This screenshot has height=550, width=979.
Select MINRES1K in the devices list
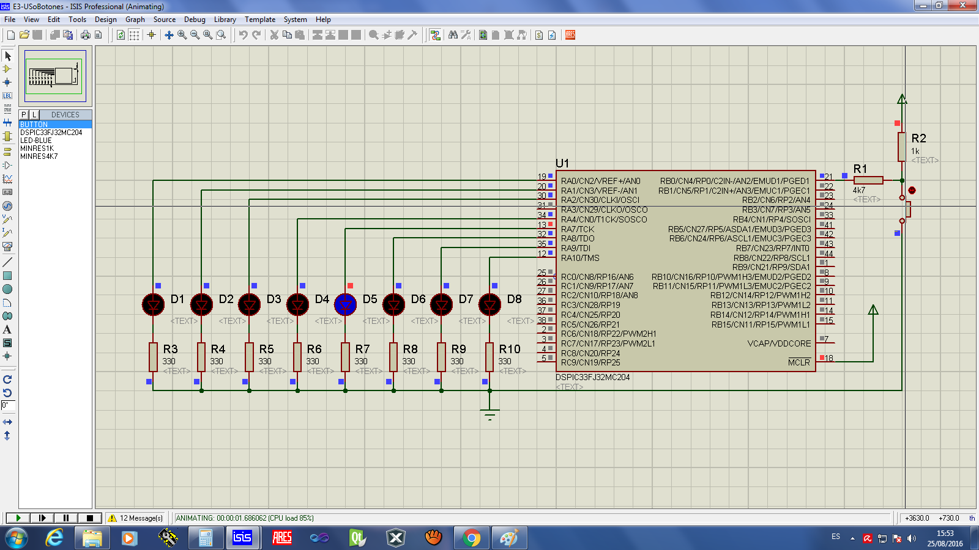click(x=55, y=148)
